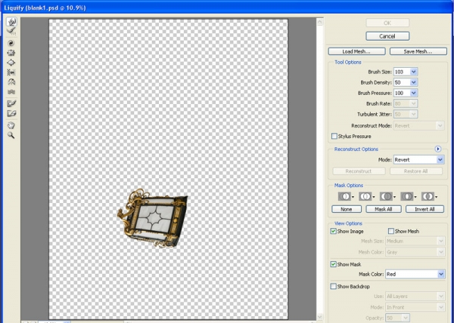
Task: Click the OK button
Action: 387,23
